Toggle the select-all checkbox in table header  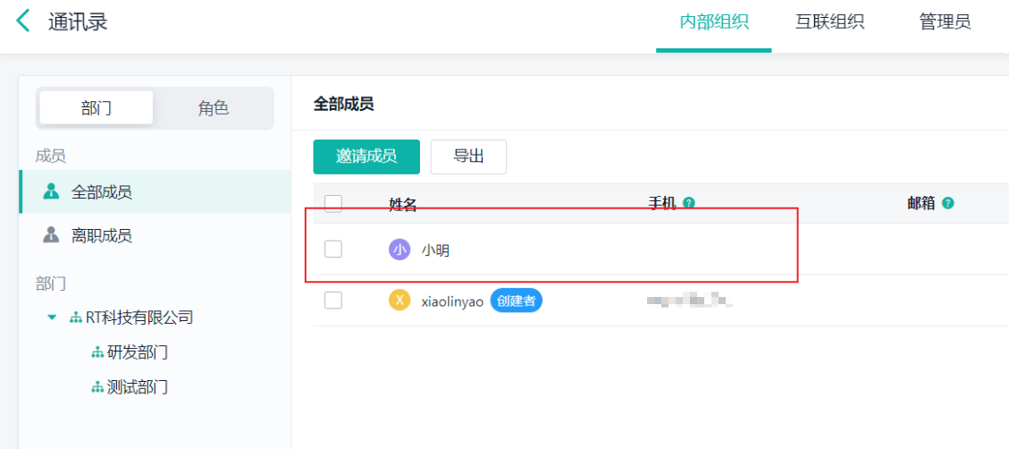coord(333,204)
